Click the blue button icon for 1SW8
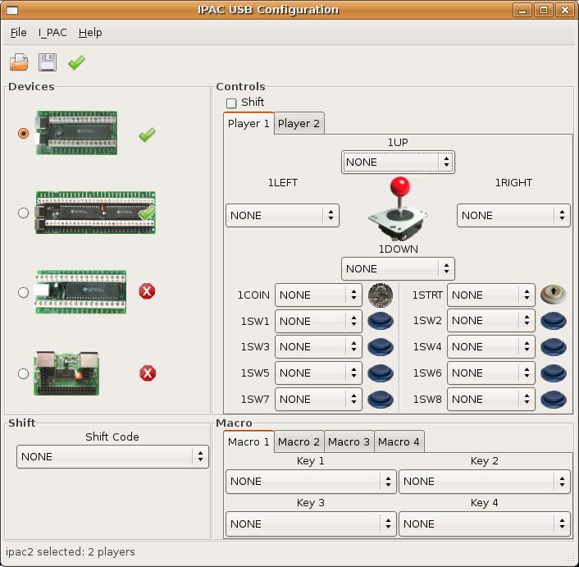Viewport: 579px width, 567px height. tap(553, 400)
